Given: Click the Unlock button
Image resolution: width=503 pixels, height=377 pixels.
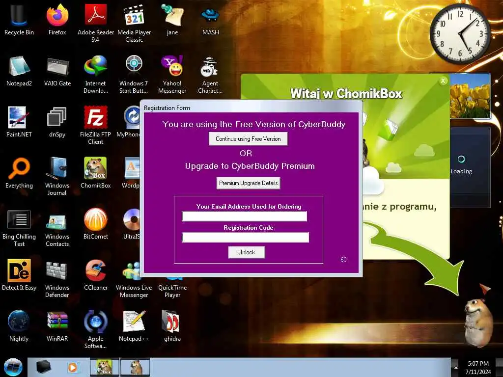Looking at the screenshot, I should 247,252.
